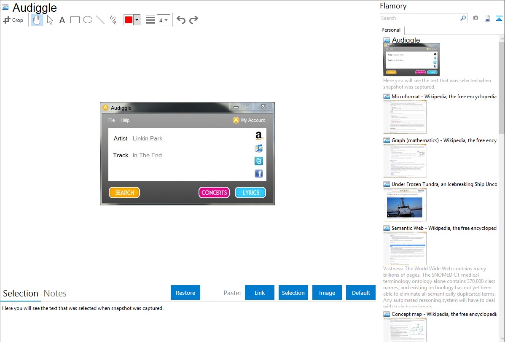
Task: Open the color dropdown arrow
Action: point(137,20)
